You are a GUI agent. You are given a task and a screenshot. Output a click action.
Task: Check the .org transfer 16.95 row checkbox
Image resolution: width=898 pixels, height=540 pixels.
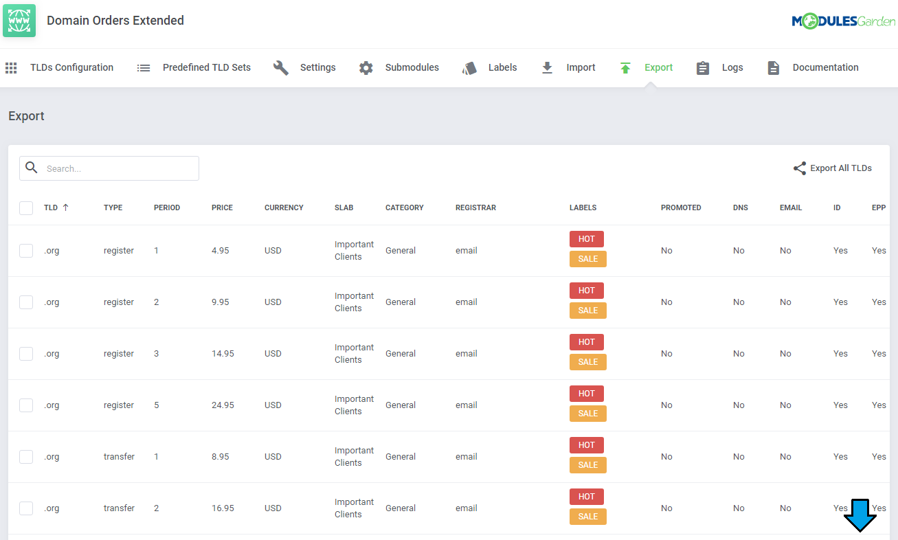point(26,508)
